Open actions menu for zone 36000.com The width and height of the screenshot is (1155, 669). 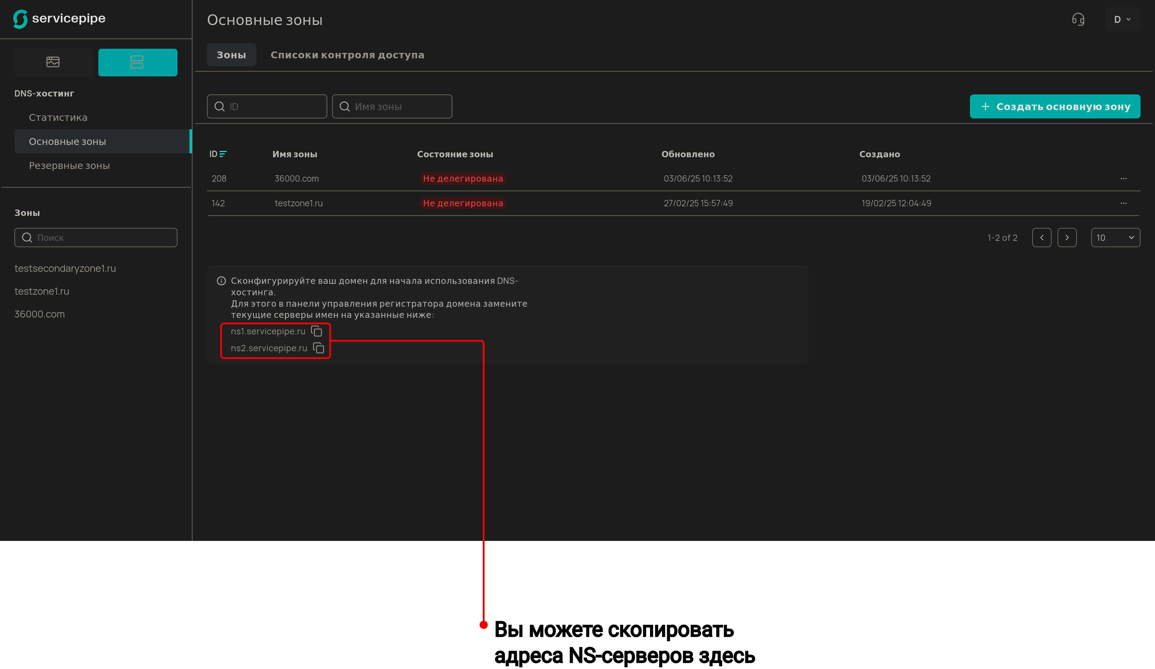click(x=1123, y=178)
